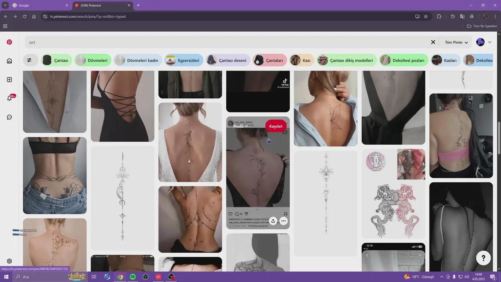This screenshot has width=501, height=282.
Task: Select the Çantası deseni filter chip
Action: [228, 60]
